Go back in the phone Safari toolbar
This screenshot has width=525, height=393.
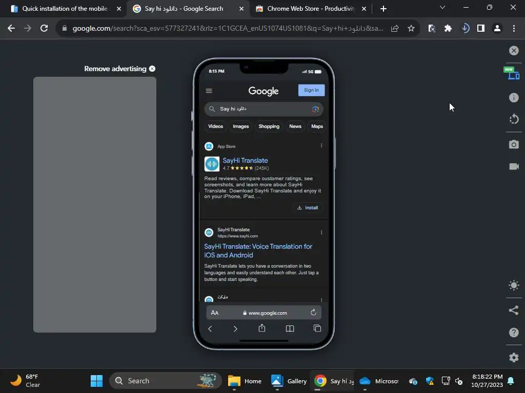(x=210, y=329)
